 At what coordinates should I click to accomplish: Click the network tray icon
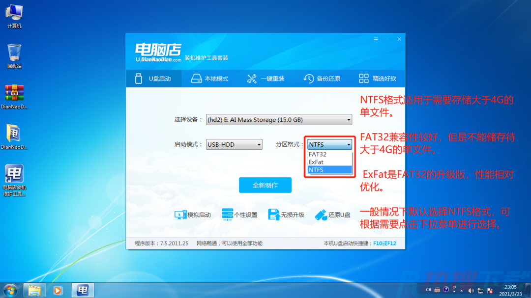480,291
